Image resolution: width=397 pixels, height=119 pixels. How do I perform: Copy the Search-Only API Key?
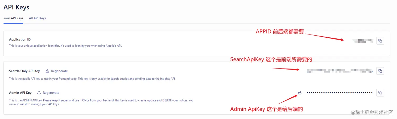[380, 71]
